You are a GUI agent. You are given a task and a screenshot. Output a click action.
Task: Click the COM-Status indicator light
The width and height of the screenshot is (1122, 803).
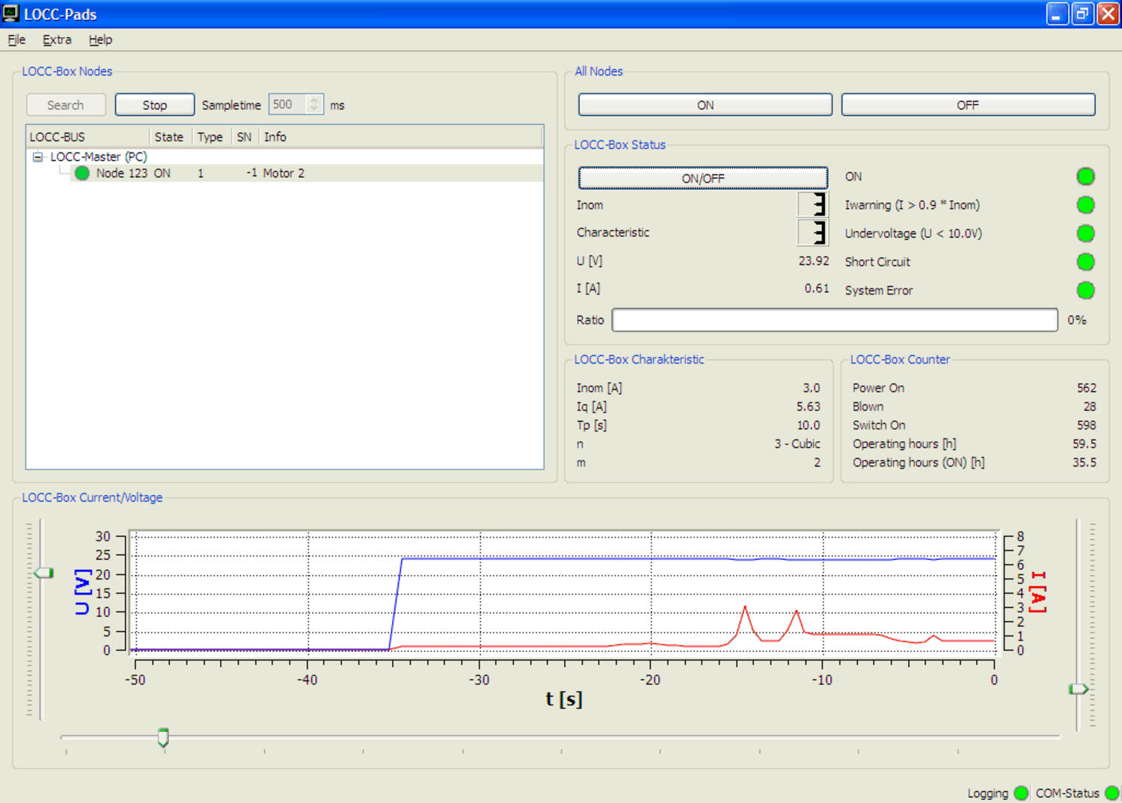(x=1112, y=793)
